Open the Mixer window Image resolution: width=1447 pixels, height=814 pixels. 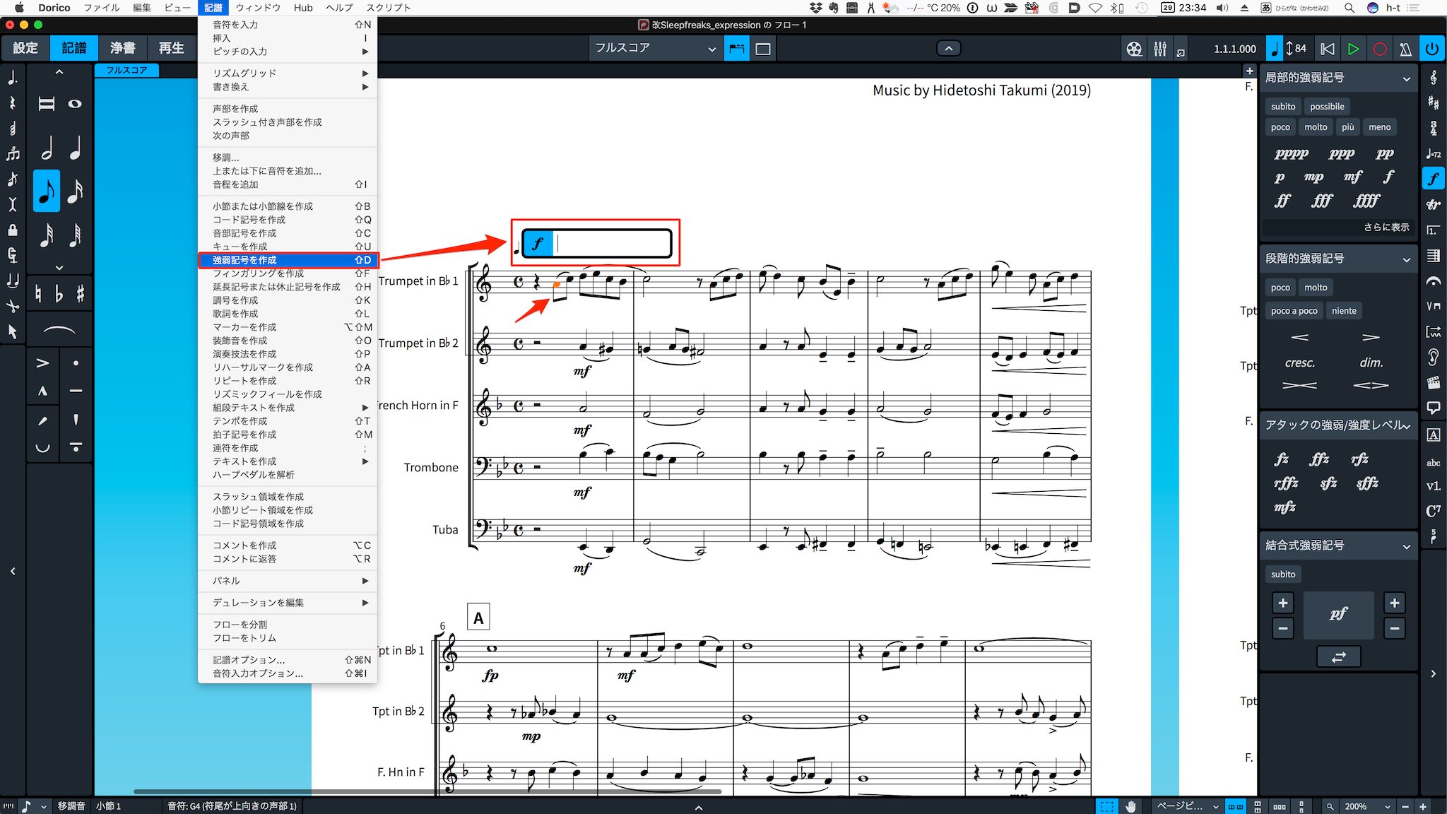pyautogui.click(x=1160, y=49)
